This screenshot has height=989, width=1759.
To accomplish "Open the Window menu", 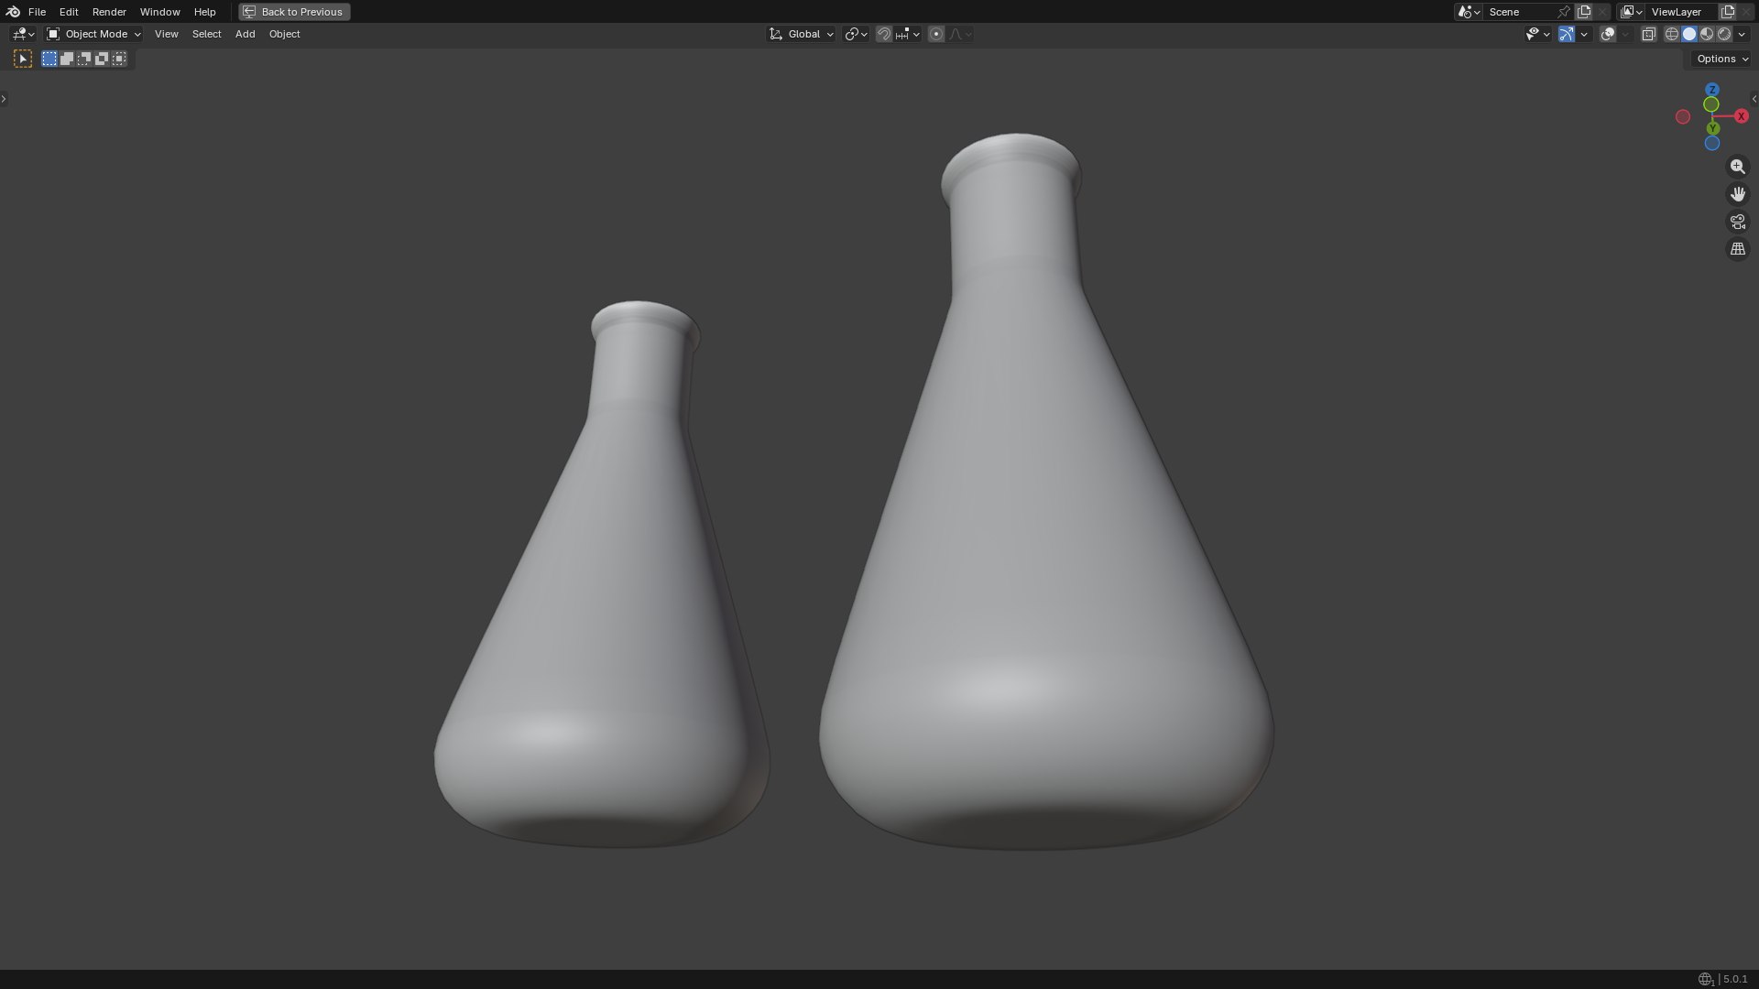I will [159, 12].
